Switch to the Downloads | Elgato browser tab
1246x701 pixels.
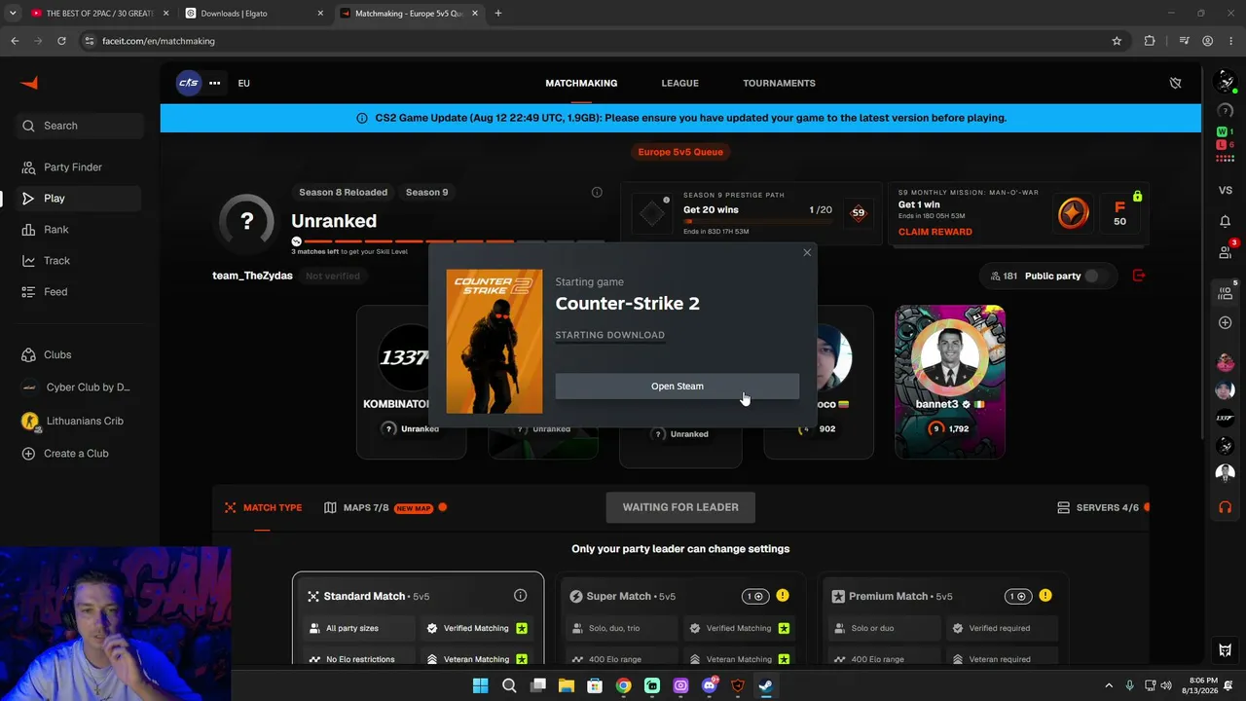pyautogui.click(x=253, y=14)
